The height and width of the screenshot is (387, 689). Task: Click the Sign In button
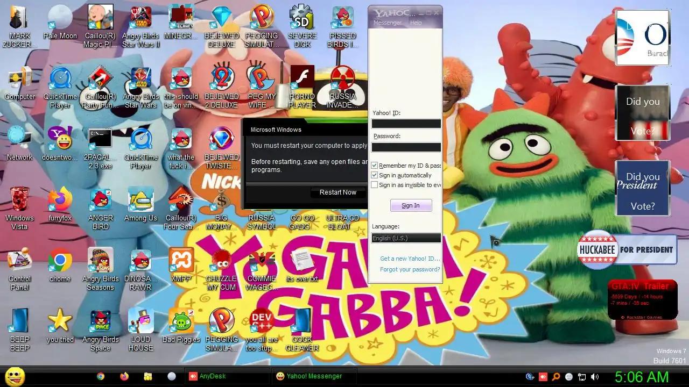[411, 205]
